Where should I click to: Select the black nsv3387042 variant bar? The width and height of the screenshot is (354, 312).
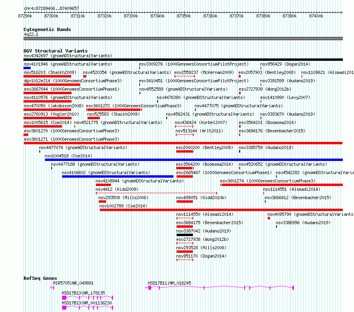[185, 235]
